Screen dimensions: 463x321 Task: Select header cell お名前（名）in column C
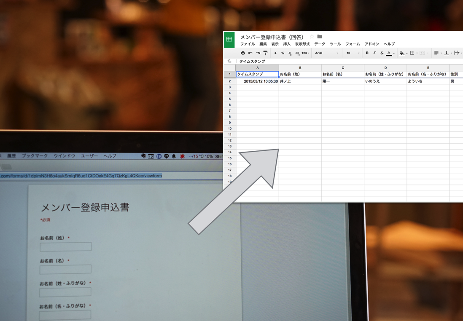tap(343, 74)
